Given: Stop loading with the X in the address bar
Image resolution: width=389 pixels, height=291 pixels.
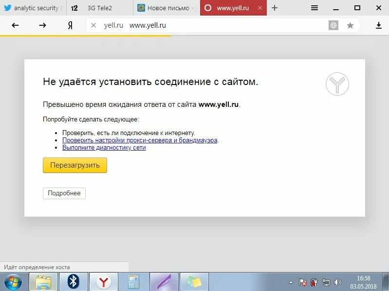Looking at the screenshot, I should point(93,25).
